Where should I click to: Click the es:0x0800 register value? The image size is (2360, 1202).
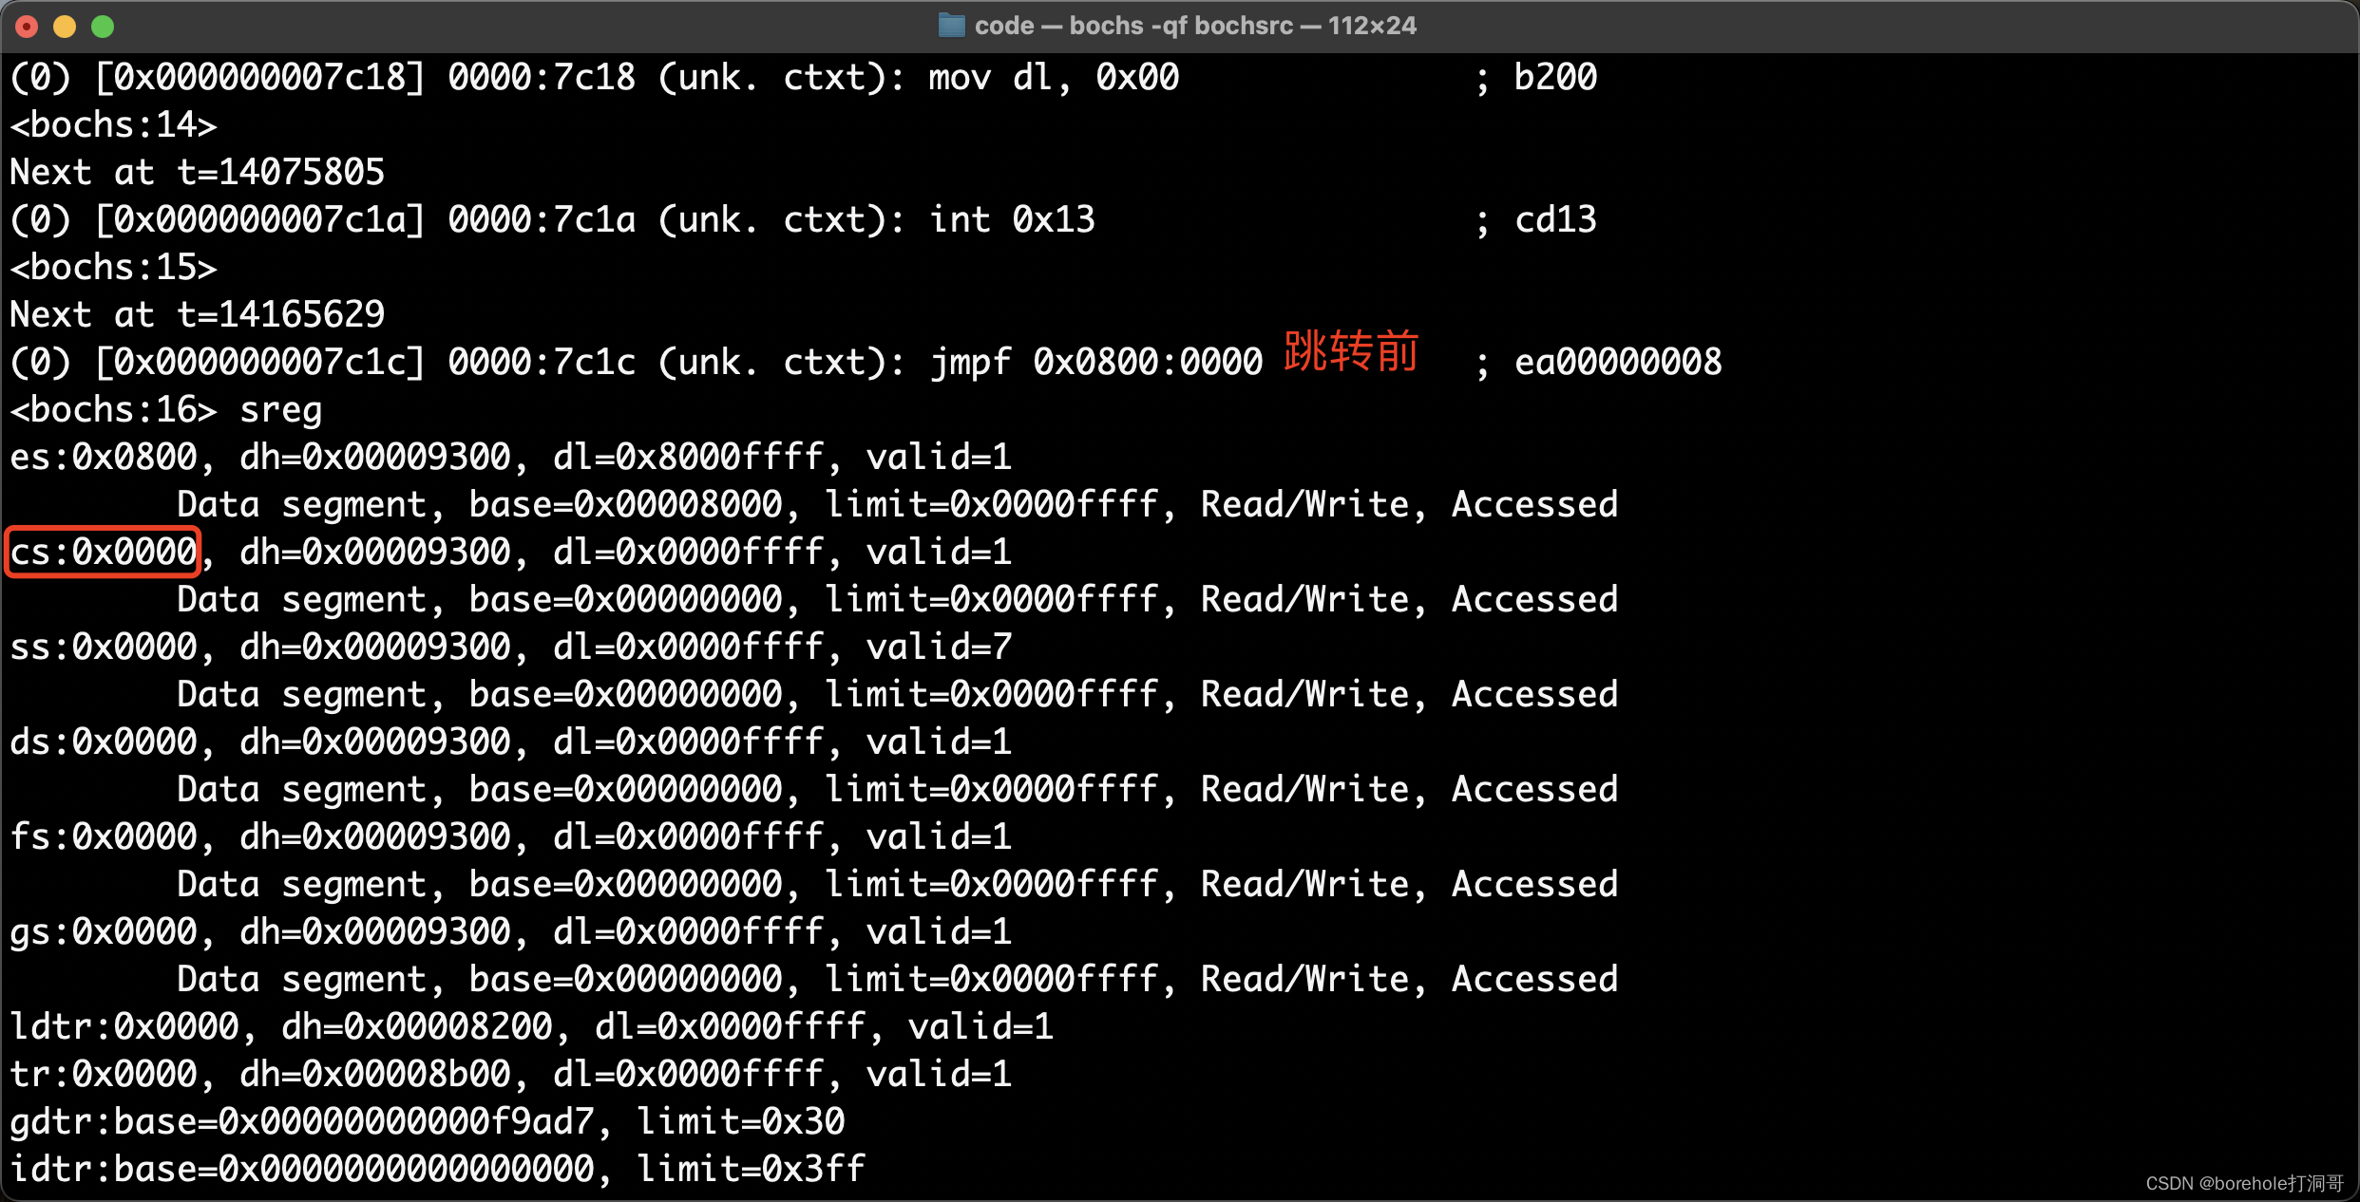pos(103,458)
